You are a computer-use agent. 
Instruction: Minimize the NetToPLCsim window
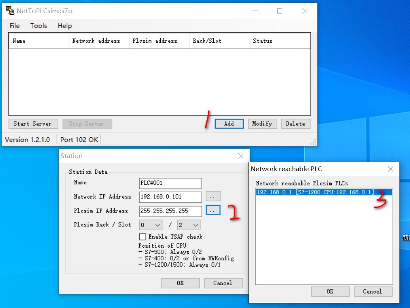click(x=255, y=11)
